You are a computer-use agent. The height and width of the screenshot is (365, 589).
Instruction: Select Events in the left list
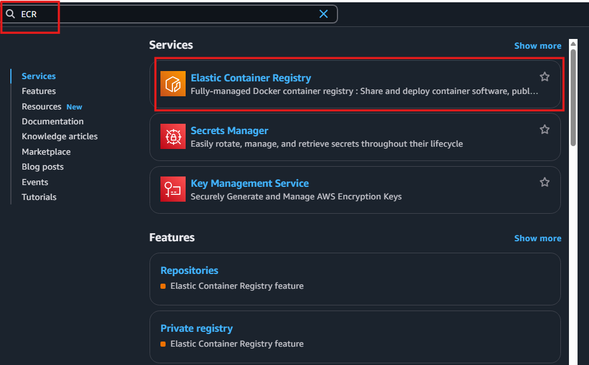(35, 182)
